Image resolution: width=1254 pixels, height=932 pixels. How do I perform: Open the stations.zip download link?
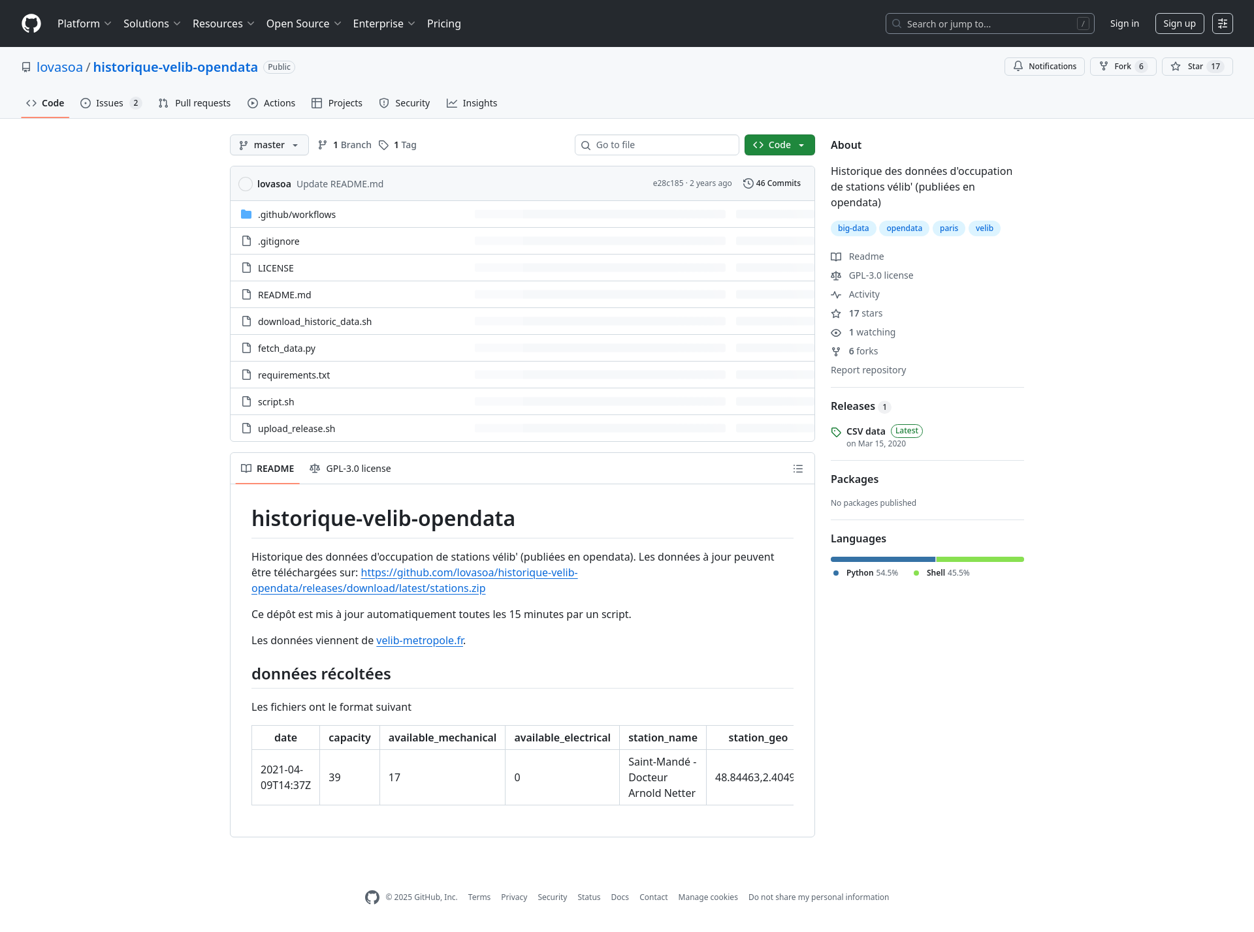(414, 581)
